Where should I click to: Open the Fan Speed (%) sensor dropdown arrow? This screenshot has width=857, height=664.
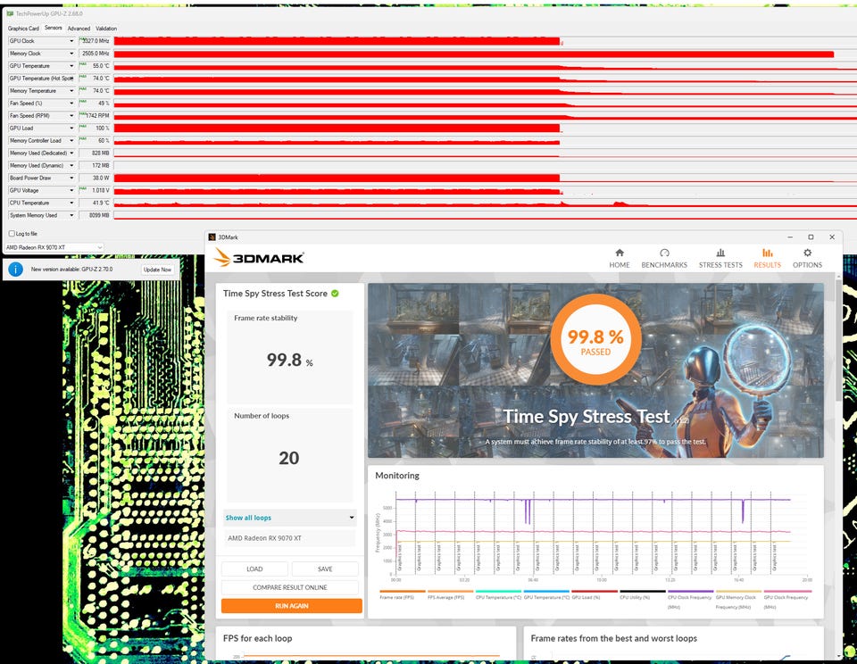71,104
